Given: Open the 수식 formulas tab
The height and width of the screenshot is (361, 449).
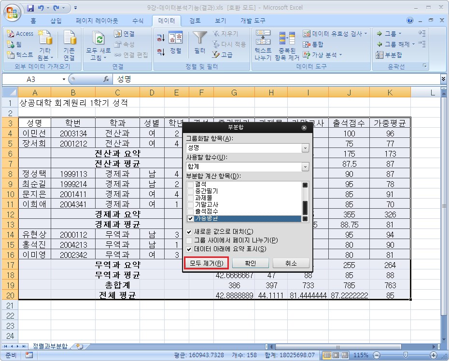Looking at the screenshot, I should point(138,21).
